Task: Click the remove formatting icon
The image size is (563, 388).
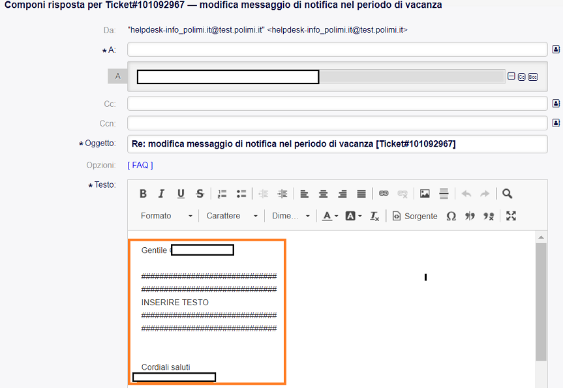Action: tap(374, 216)
